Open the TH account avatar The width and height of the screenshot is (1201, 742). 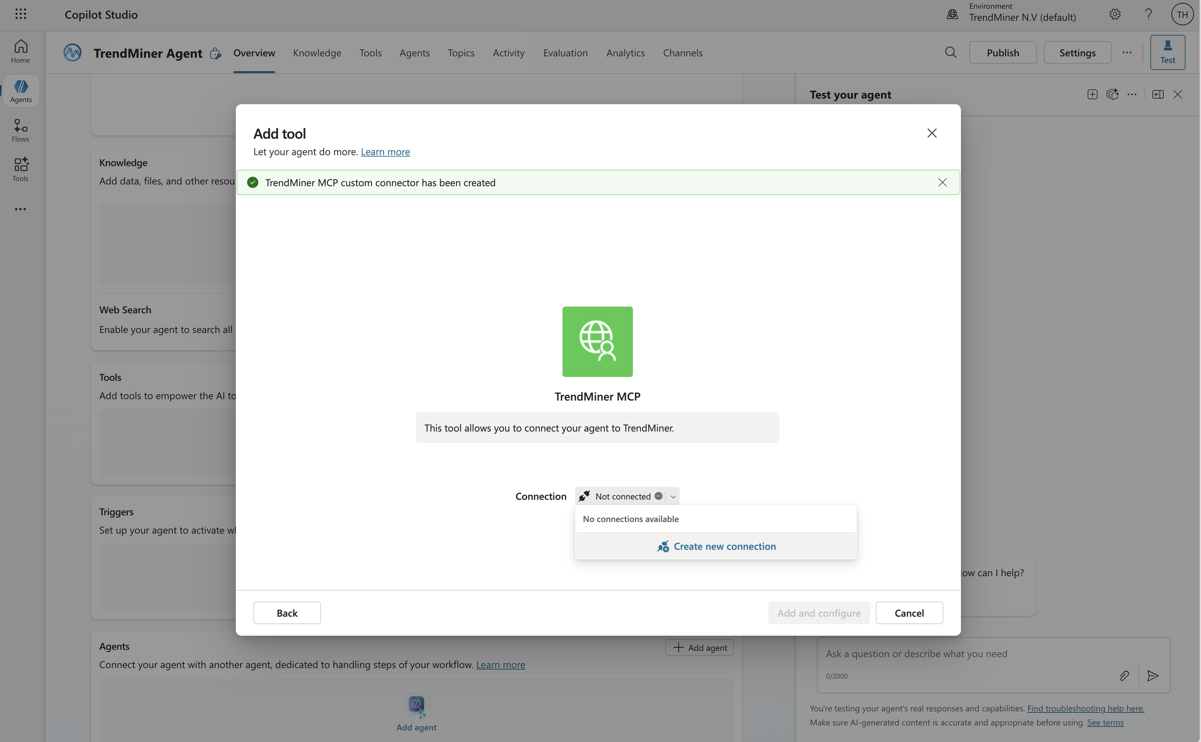coord(1182,14)
